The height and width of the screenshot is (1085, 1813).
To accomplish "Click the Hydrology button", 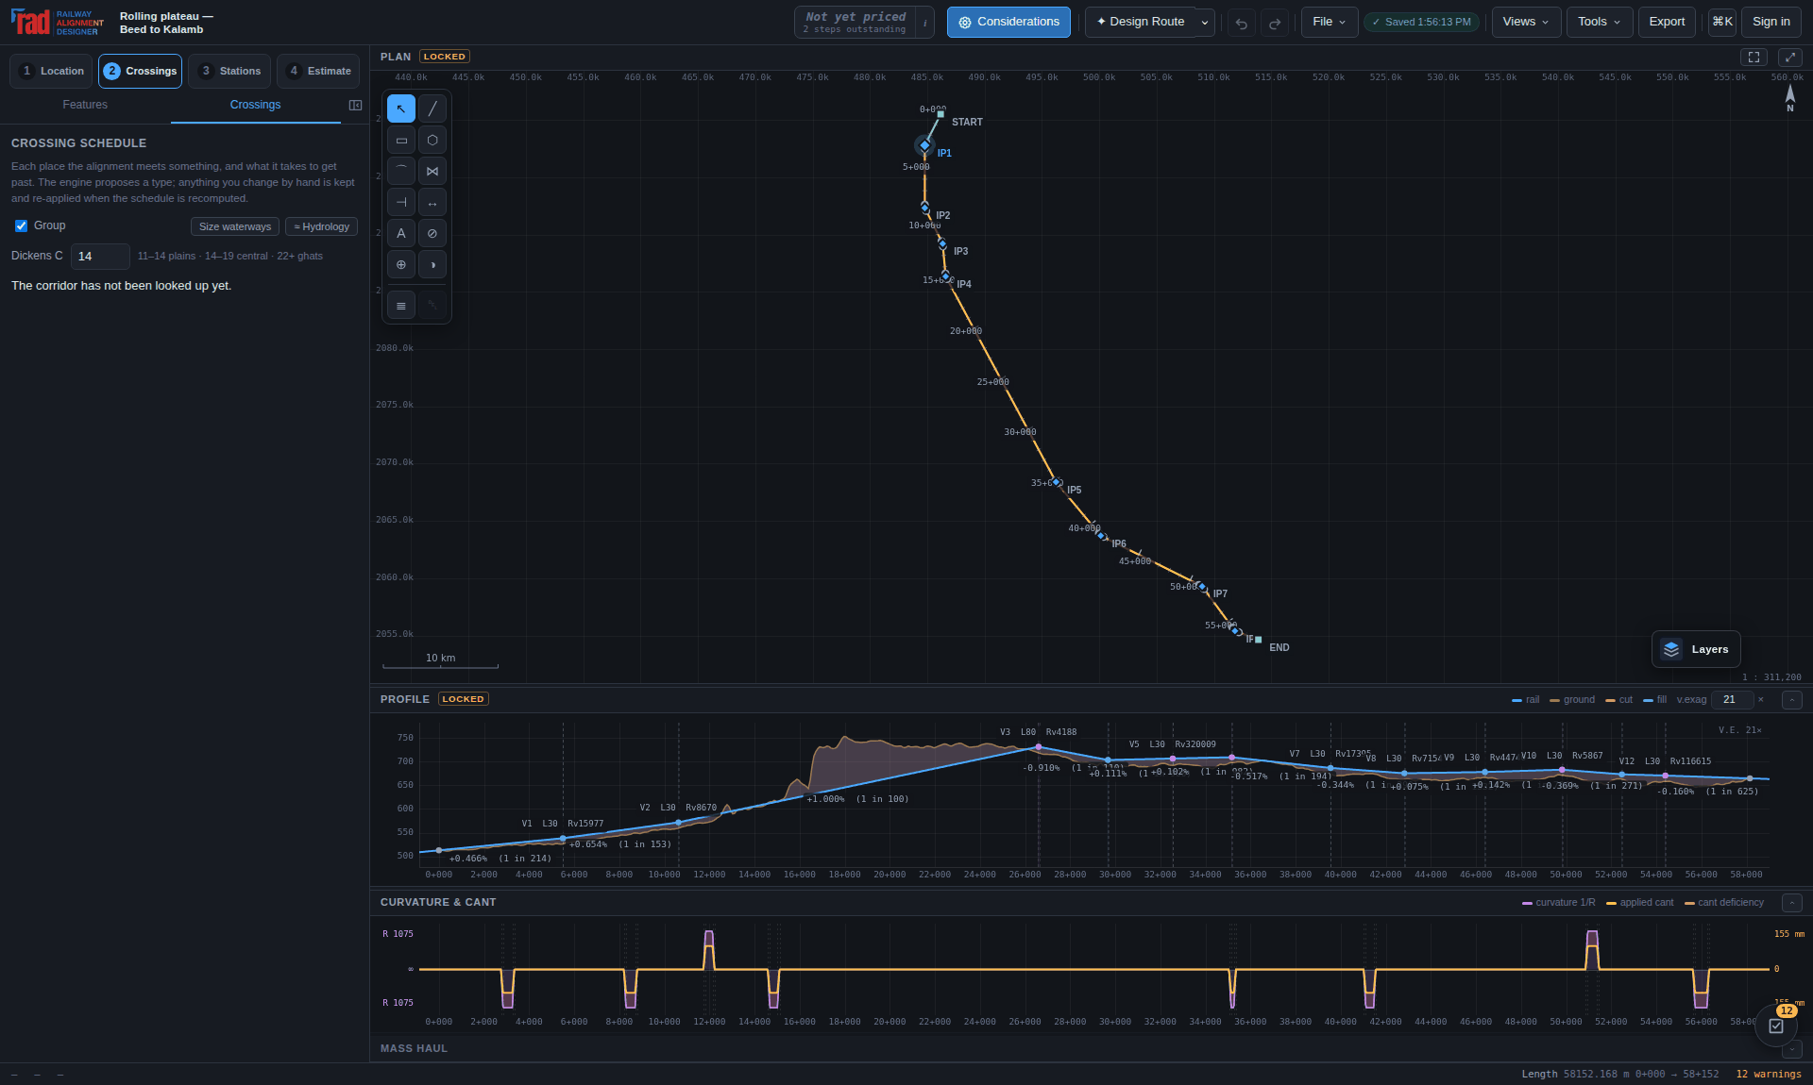I will point(322,226).
